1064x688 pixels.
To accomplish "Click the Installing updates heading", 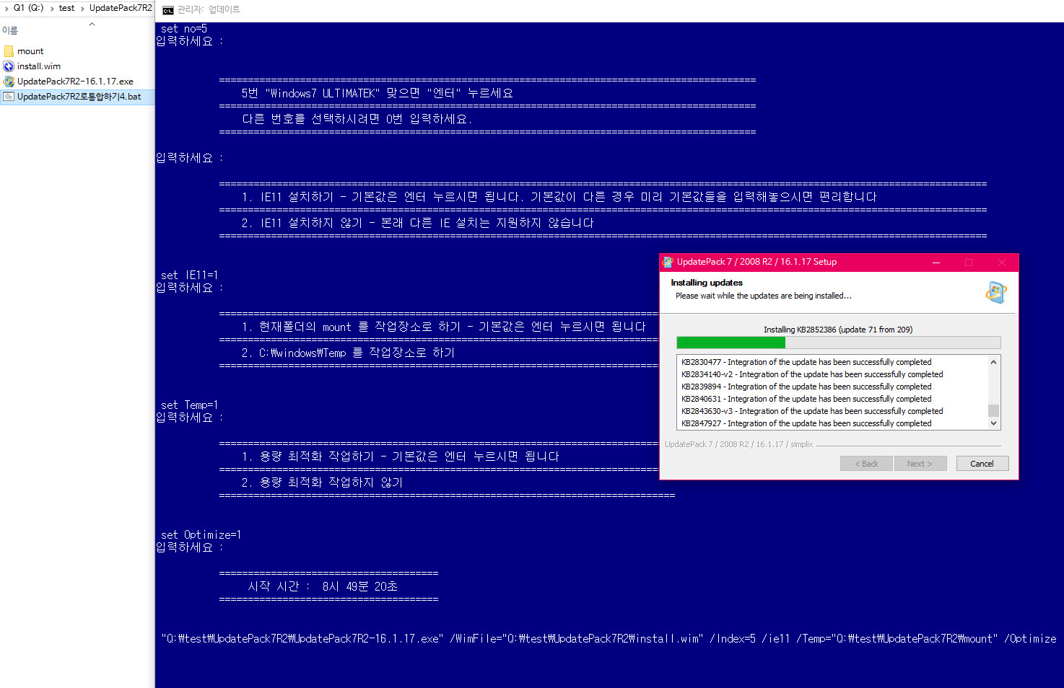I will (707, 283).
